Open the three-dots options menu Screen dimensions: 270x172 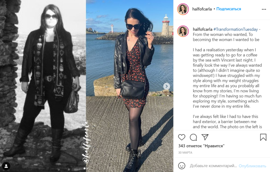click(264, 9)
